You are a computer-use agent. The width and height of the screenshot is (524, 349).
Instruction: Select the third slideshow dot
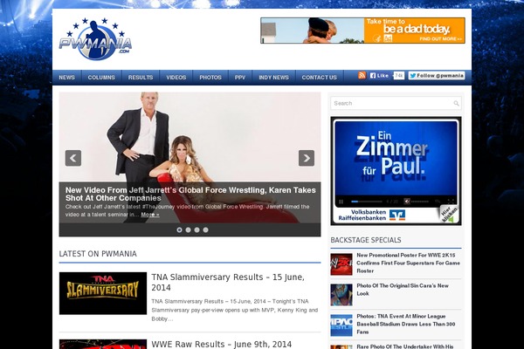tap(196, 229)
